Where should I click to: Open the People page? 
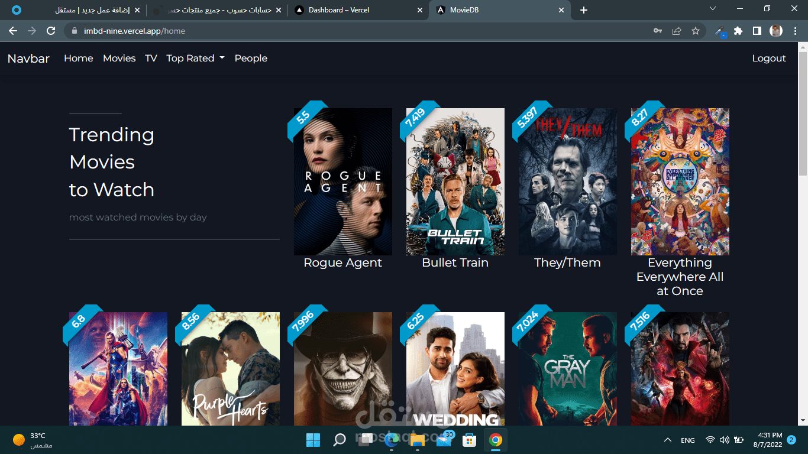coord(251,58)
